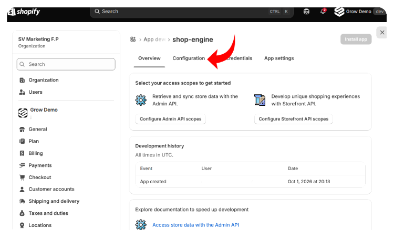Image resolution: width=394 pixels, height=238 pixels.
Task: Click the Taxes and duties icon
Action: click(x=22, y=213)
